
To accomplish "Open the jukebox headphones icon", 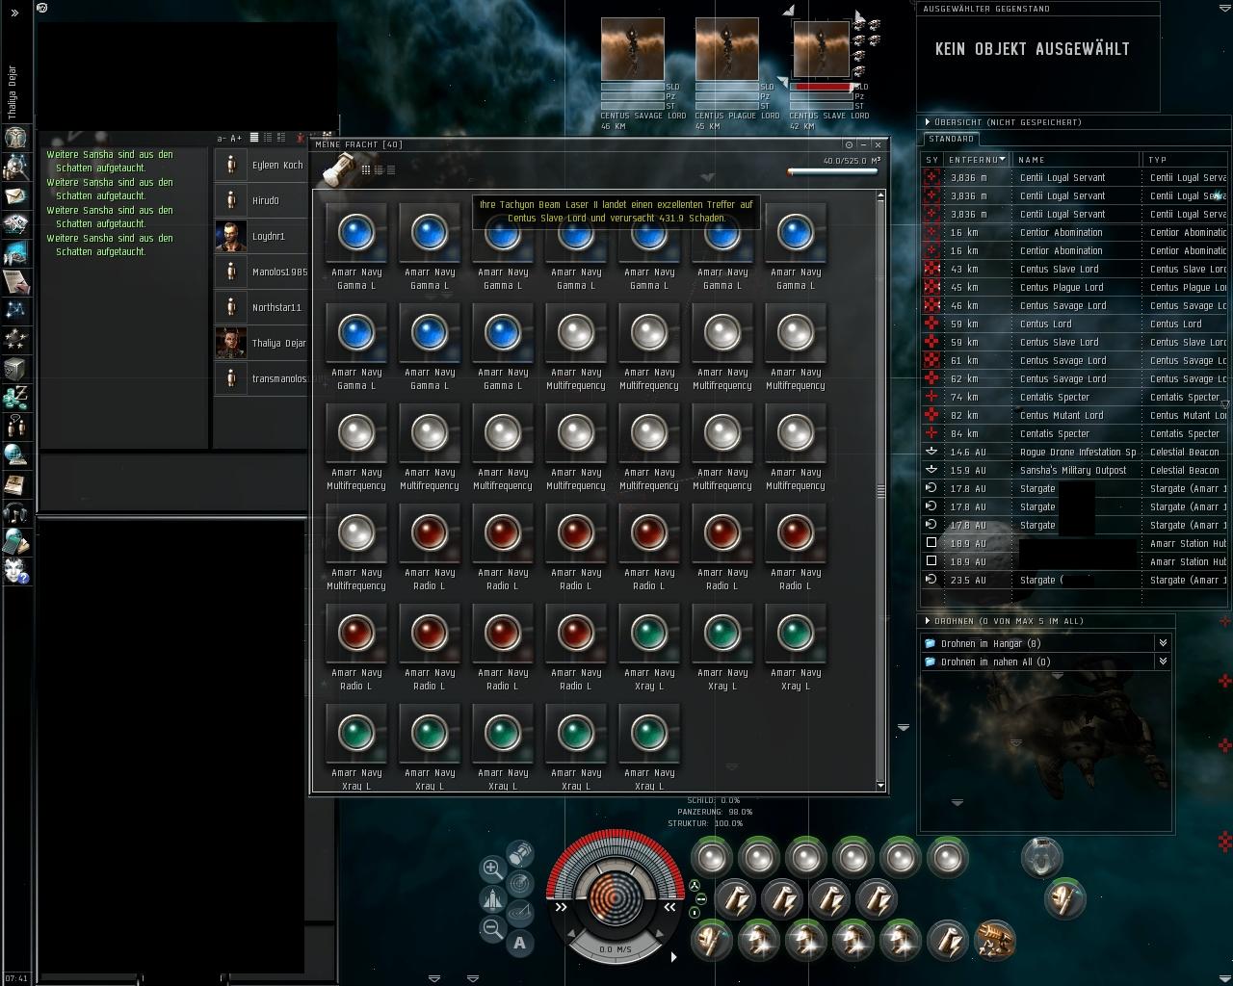I will pos(16,512).
